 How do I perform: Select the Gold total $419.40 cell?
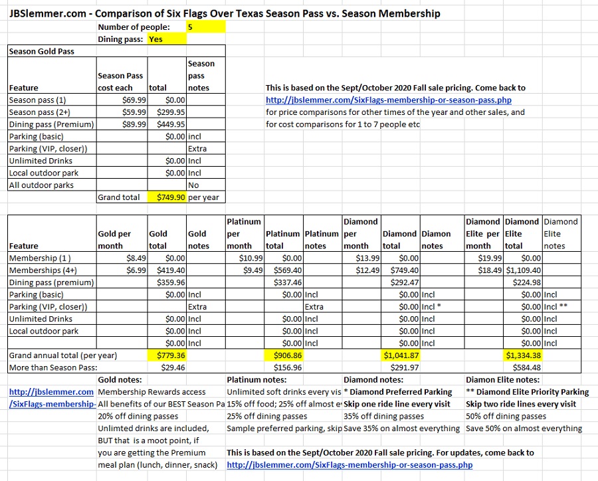(167, 270)
